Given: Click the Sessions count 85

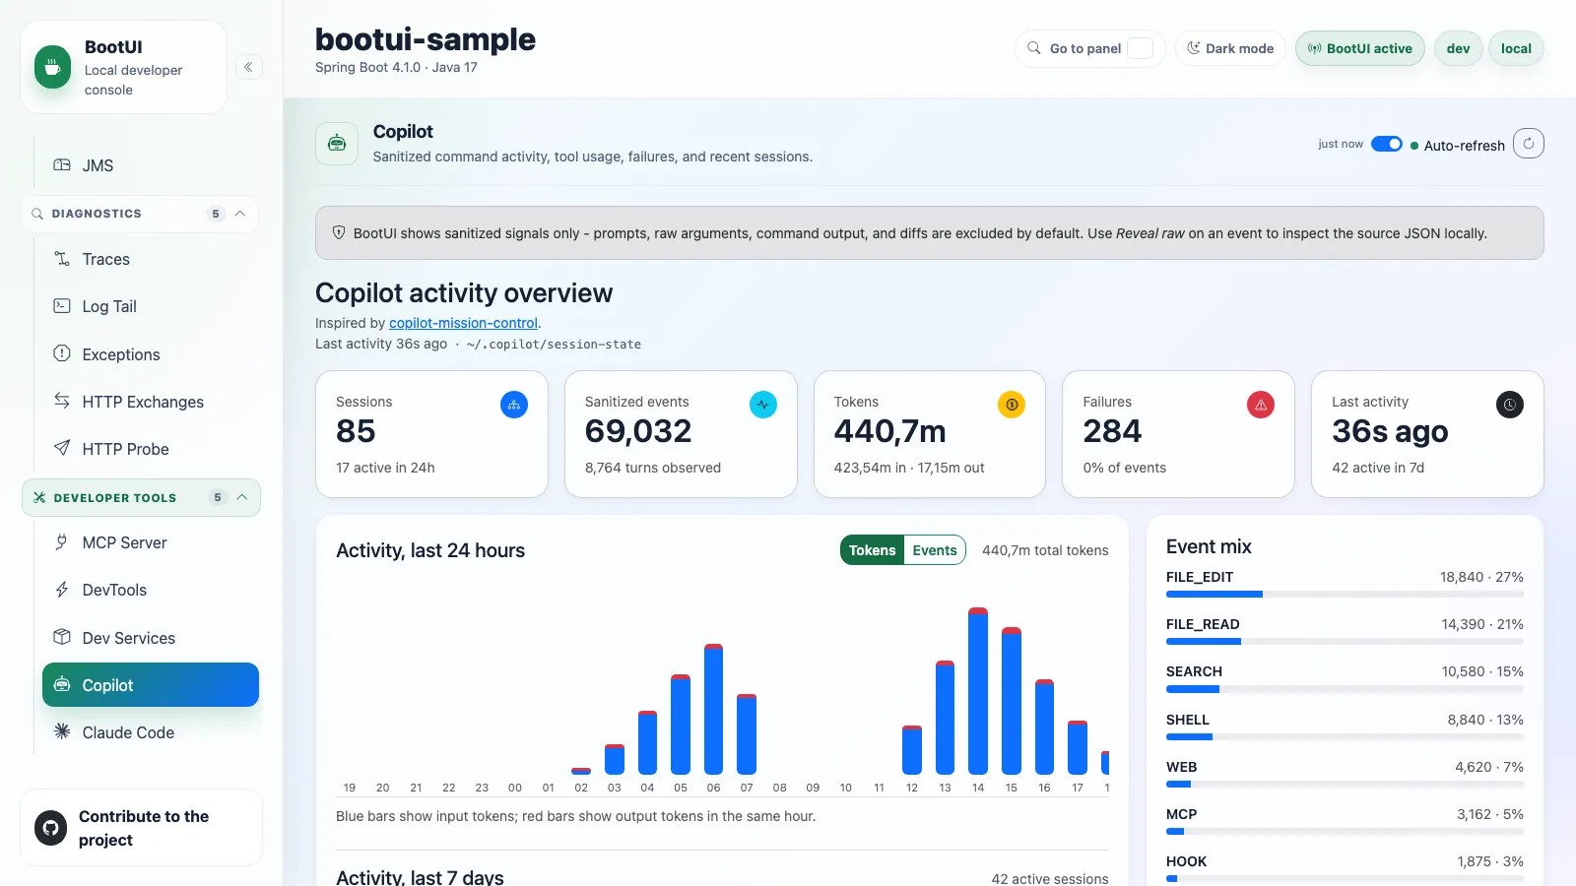Looking at the screenshot, I should [356, 431].
